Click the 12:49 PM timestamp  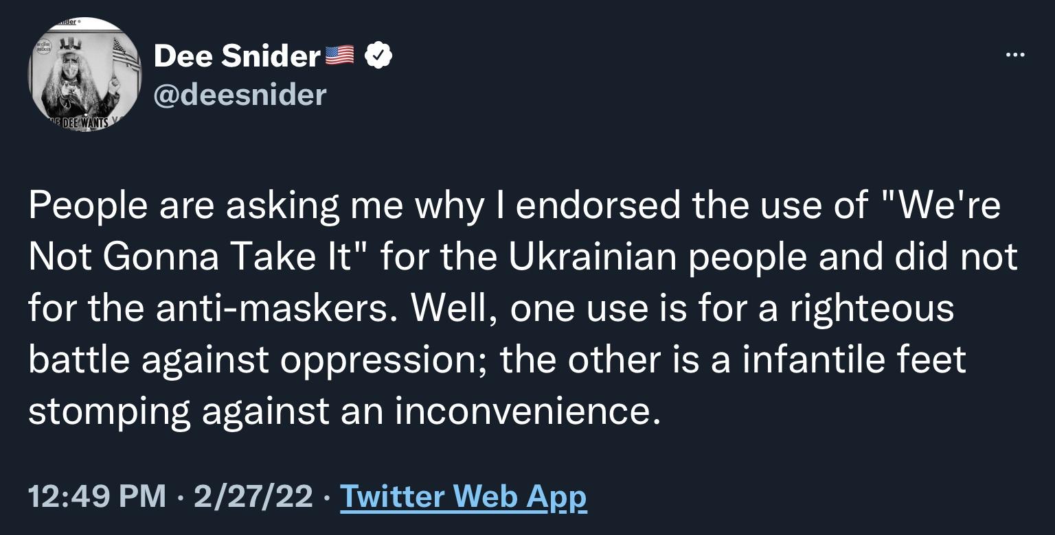pos(97,496)
